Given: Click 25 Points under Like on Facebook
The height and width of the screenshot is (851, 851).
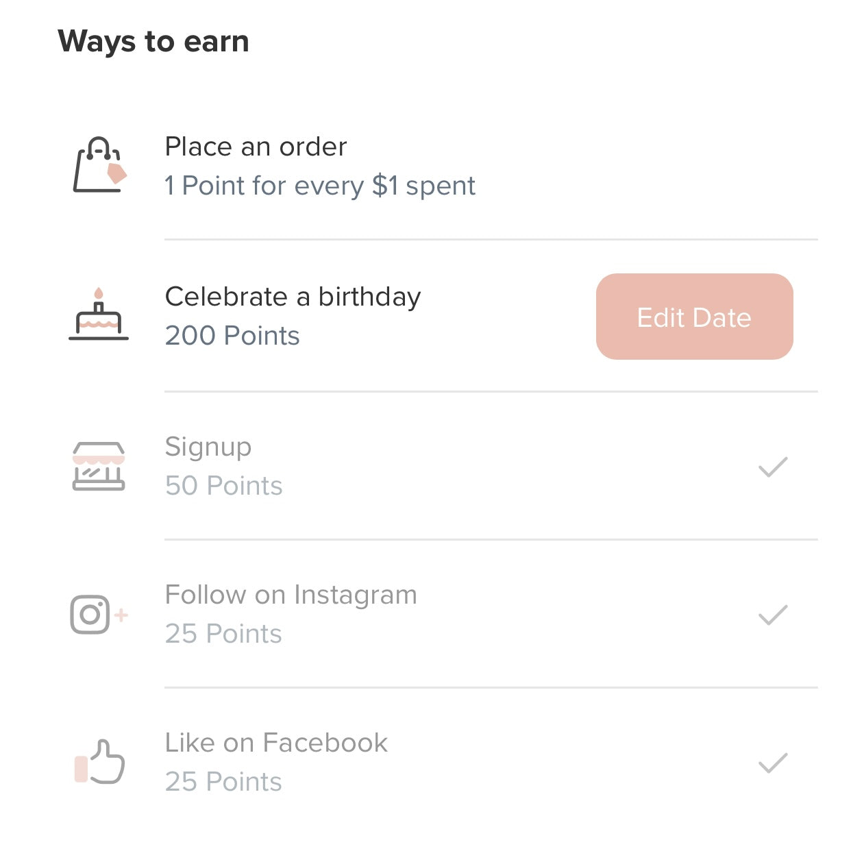Looking at the screenshot, I should click(x=223, y=782).
